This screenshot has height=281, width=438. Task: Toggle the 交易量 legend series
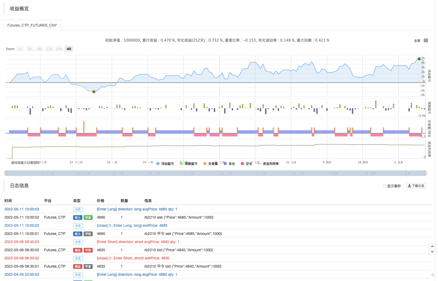[x=210, y=164]
